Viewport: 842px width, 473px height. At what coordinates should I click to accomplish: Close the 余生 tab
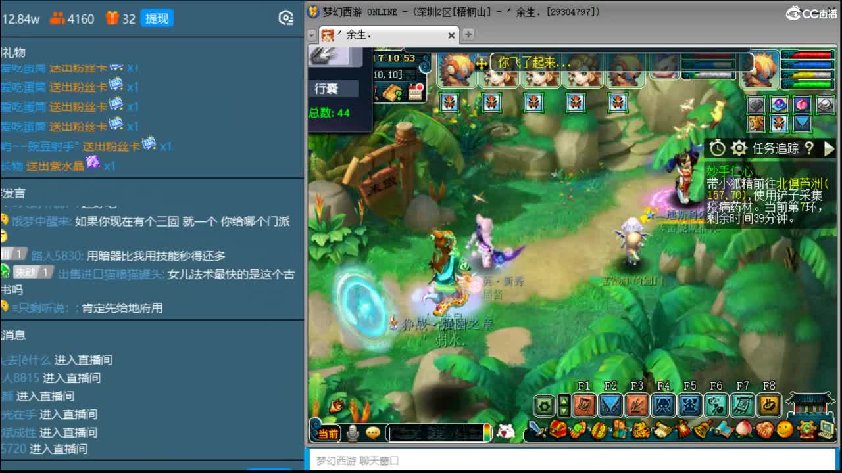click(451, 35)
